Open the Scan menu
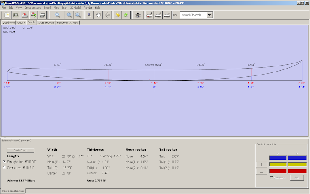The height and width of the screenshot is (194, 310). coord(65,8)
